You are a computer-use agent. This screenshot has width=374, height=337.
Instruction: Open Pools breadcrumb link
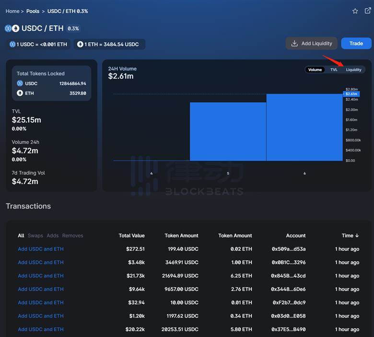tap(33, 11)
